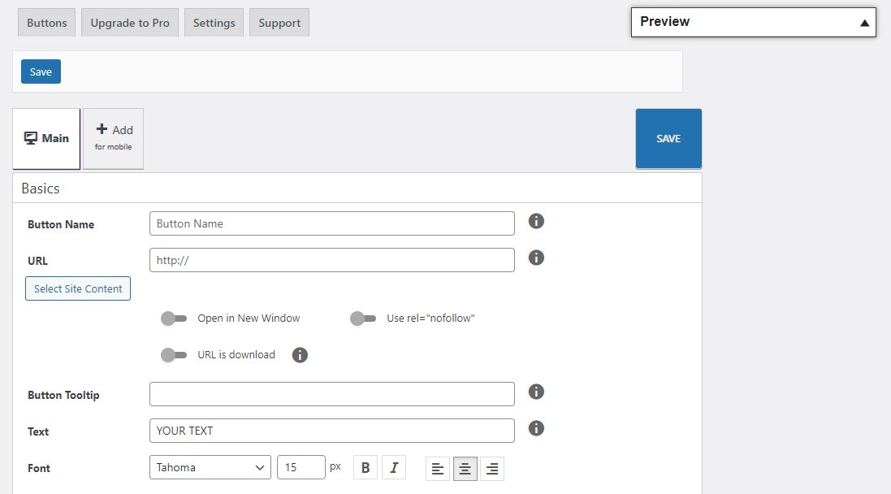Add a button for mobile
The width and height of the screenshot is (891, 494).
click(113, 139)
